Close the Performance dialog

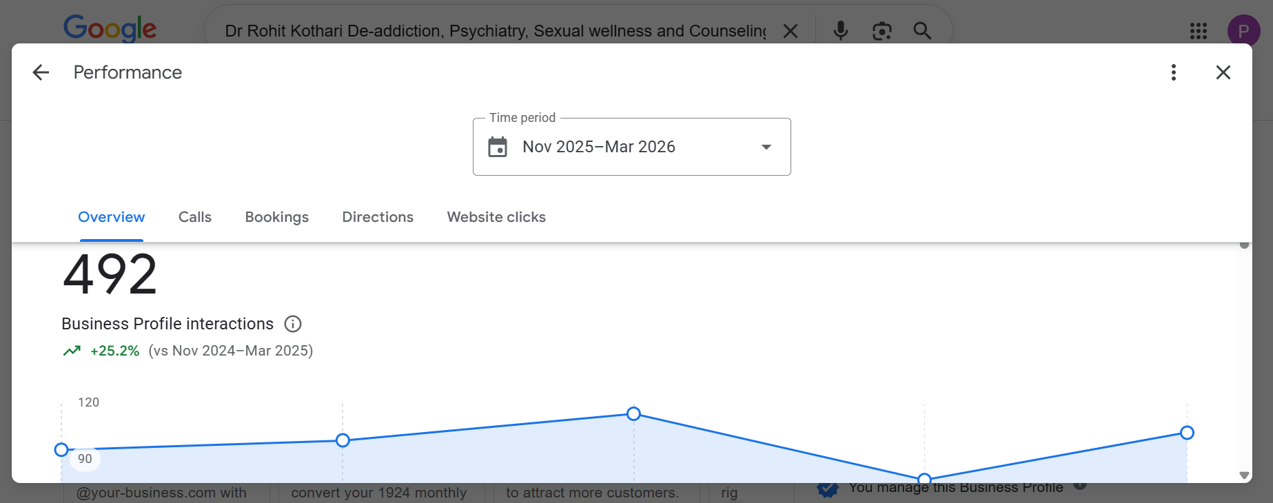1223,72
